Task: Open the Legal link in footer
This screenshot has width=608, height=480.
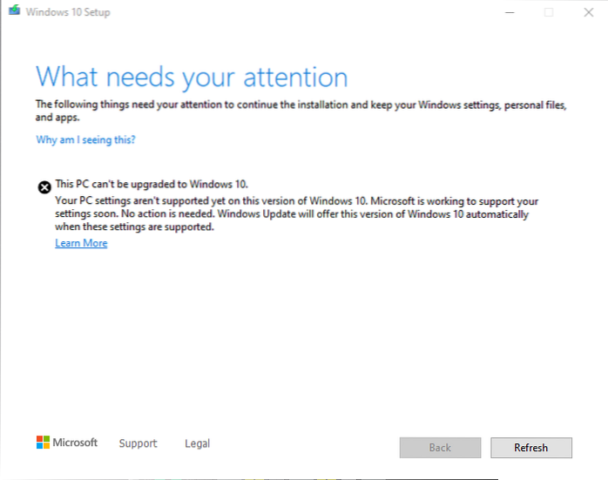Action: [x=197, y=443]
